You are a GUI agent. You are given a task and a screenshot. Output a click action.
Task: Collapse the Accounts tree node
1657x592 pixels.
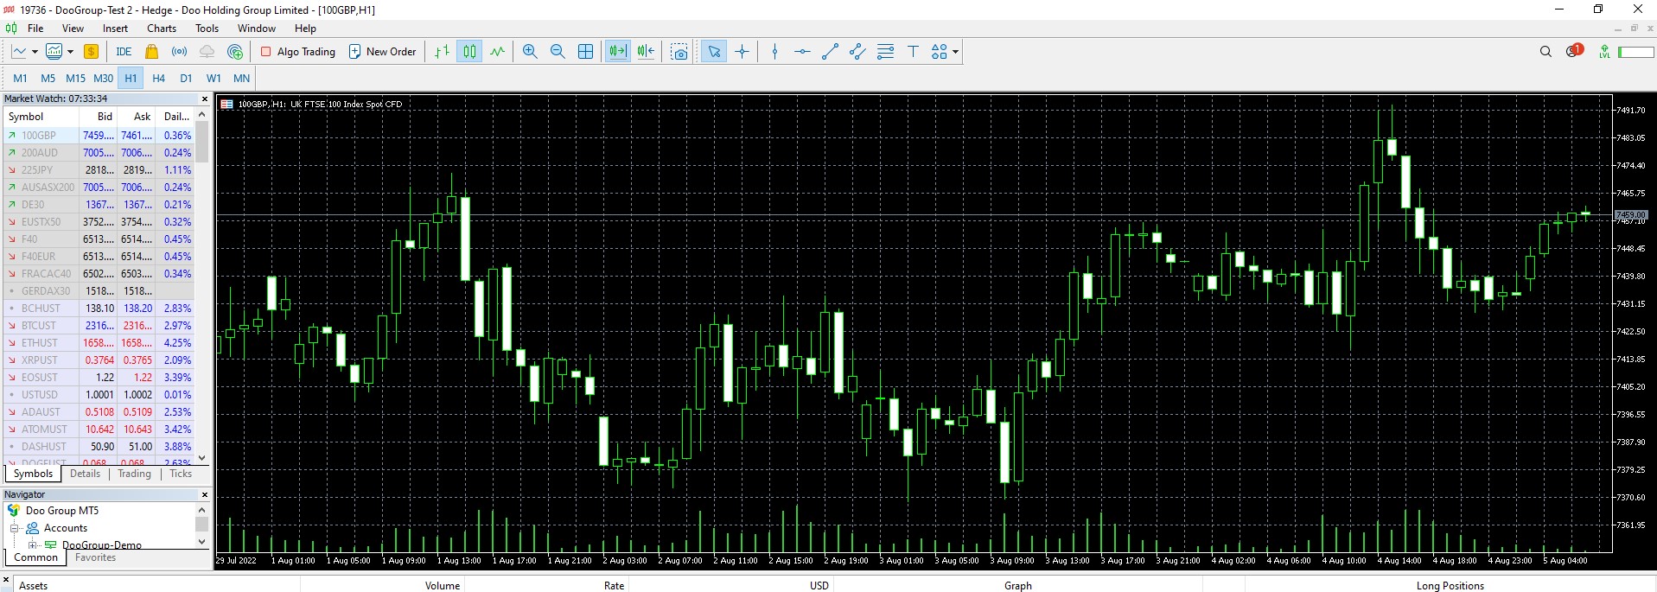15,528
